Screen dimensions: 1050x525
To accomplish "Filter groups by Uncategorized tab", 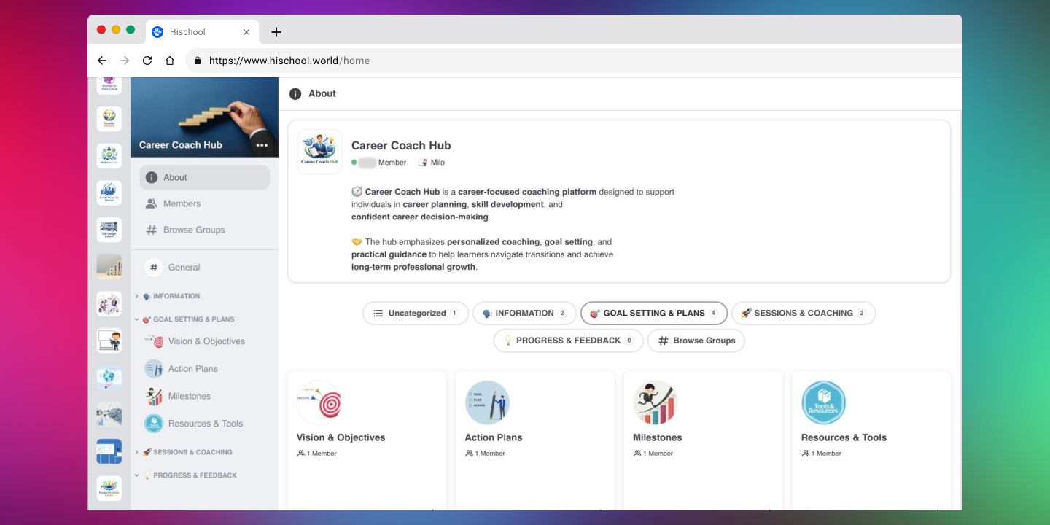I will (x=416, y=314).
